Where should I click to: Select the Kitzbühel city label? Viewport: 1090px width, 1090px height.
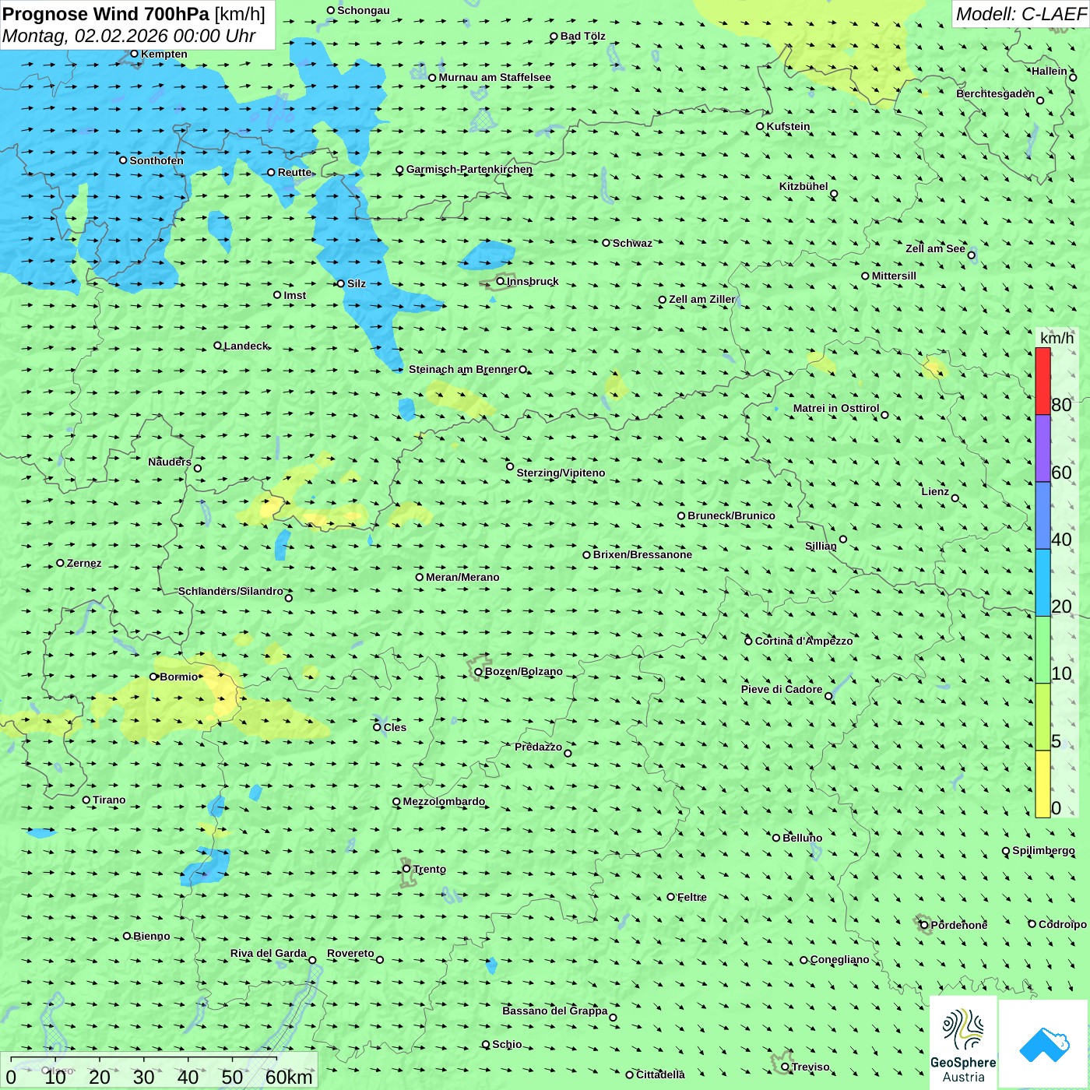coord(803,186)
